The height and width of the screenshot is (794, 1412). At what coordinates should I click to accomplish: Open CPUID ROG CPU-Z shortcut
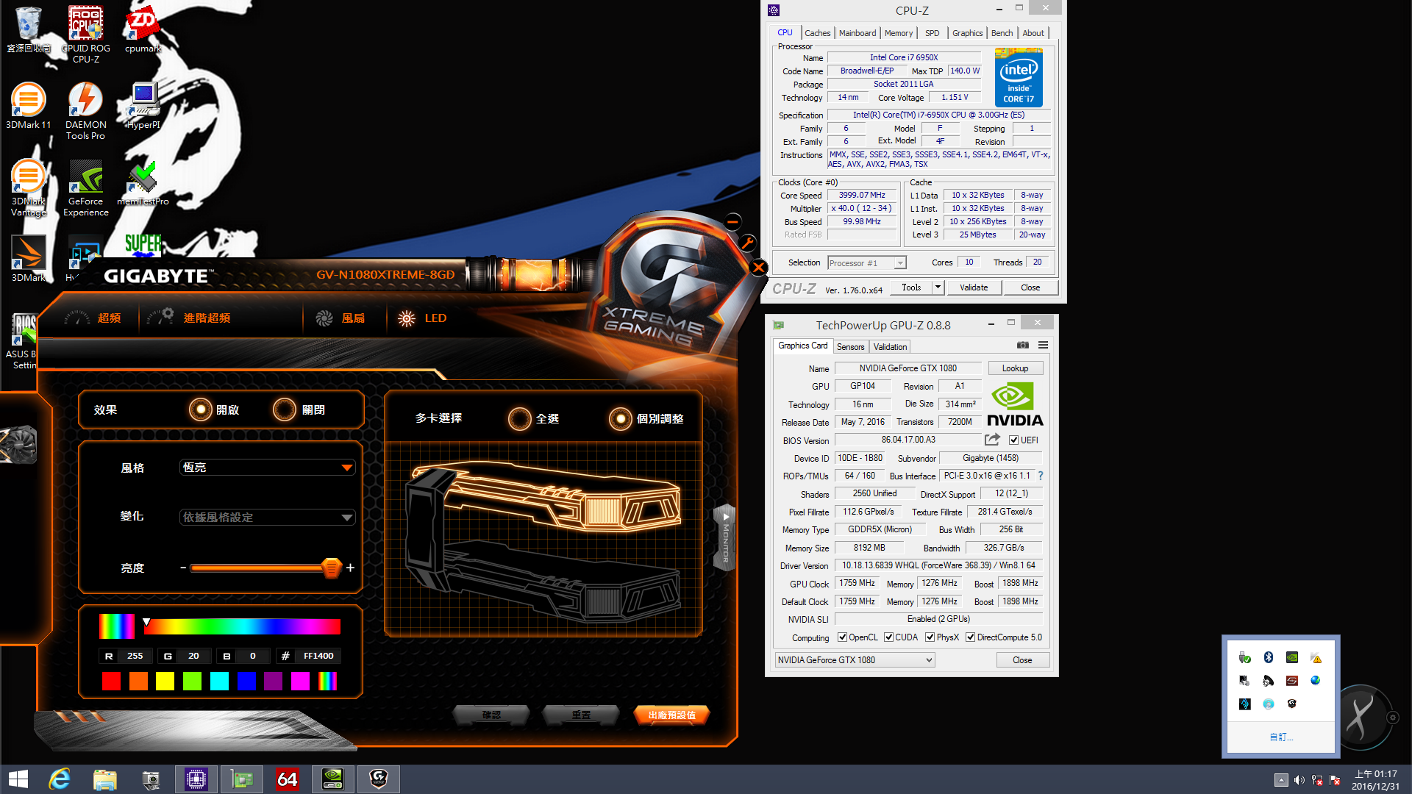point(85,34)
